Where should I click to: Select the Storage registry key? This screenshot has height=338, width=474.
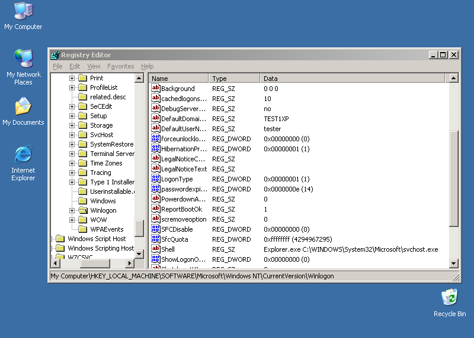tap(101, 125)
